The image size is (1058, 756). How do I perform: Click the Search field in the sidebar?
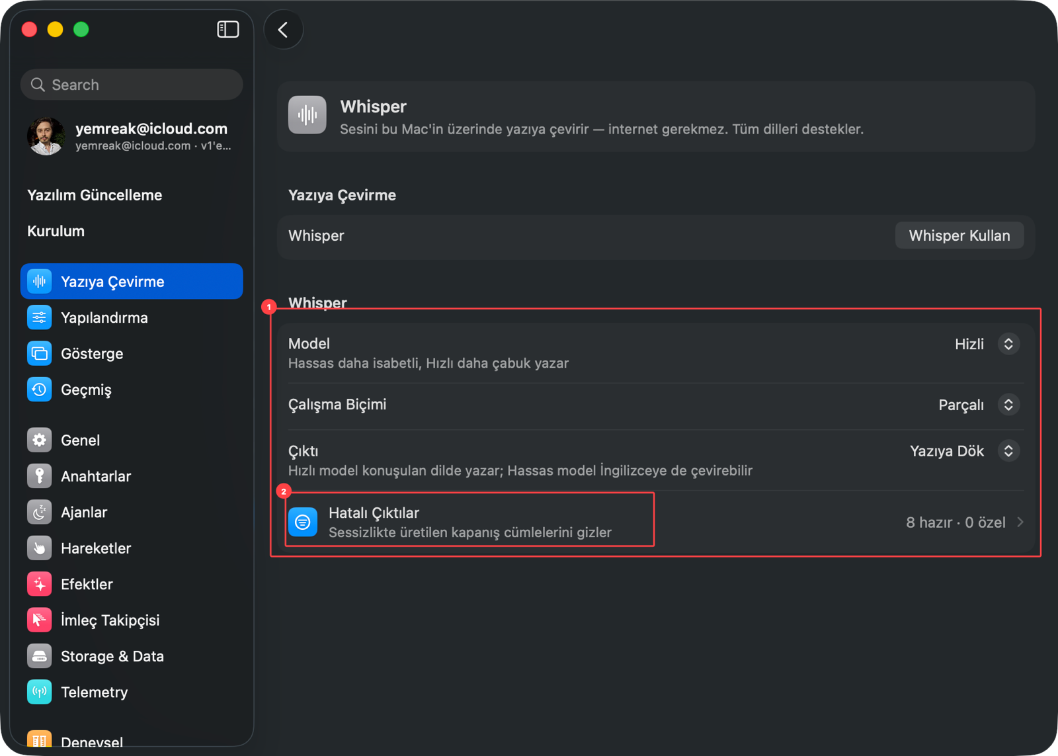tap(132, 85)
